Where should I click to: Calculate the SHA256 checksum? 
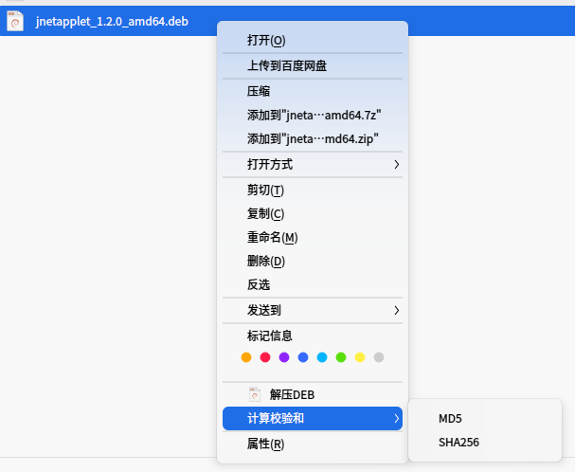tap(485, 443)
